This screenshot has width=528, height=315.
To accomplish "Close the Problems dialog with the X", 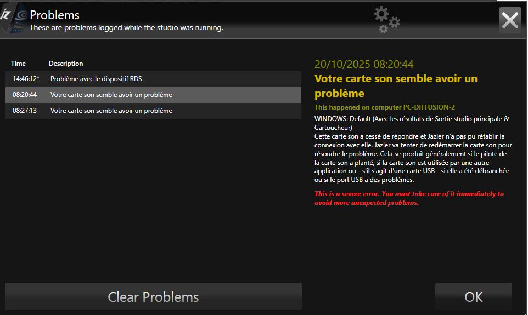I will click(510, 20).
